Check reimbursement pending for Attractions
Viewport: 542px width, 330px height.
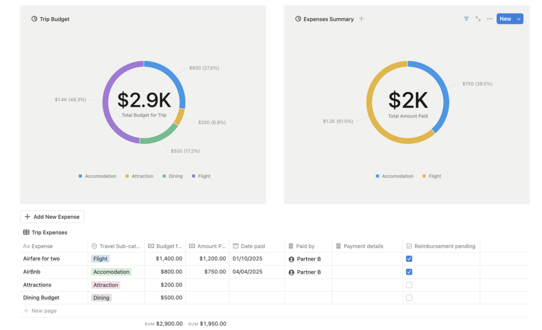click(x=409, y=285)
